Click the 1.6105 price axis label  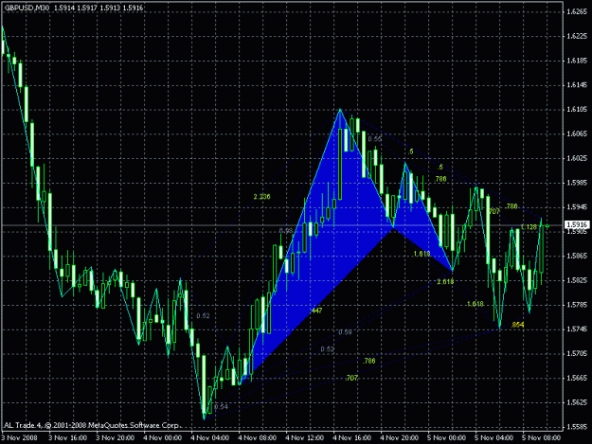577,110
